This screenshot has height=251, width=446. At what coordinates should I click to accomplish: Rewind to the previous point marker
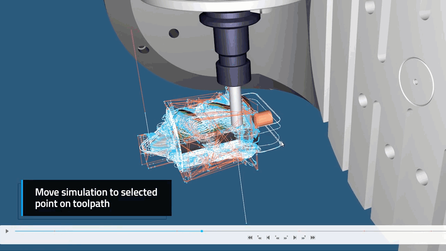pyautogui.click(x=277, y=238)
